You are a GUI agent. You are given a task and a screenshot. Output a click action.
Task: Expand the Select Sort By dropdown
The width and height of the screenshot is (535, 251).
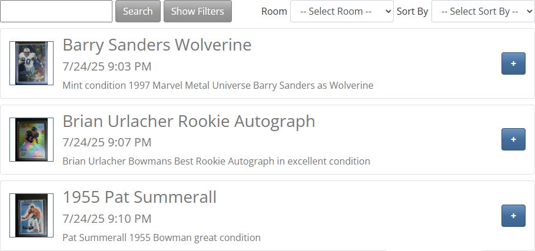(x=483, y=11)
